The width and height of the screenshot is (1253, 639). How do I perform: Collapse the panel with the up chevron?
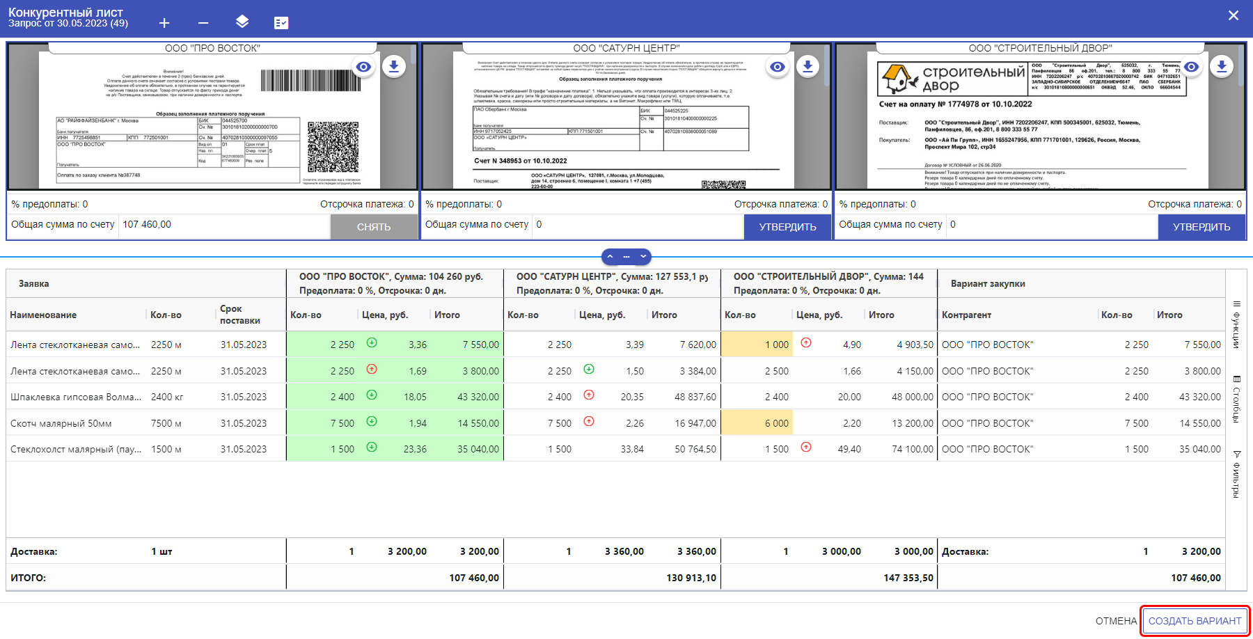pyautogui.click(x=610, y=257)
